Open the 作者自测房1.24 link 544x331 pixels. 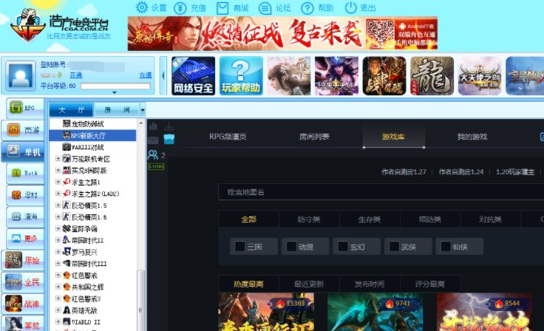pyautogui.click(x=461, y=171)
